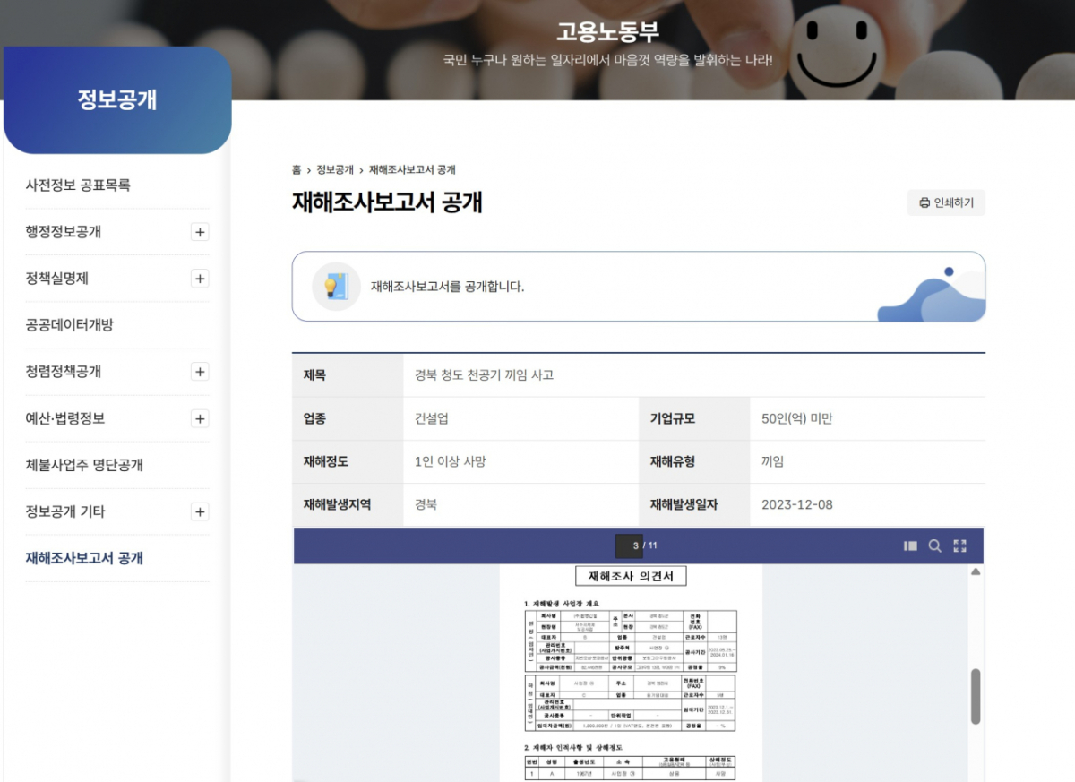Open 청렴정책공개 sidebar item
Screen dimensions: 1075x782
tap(64, 372)
